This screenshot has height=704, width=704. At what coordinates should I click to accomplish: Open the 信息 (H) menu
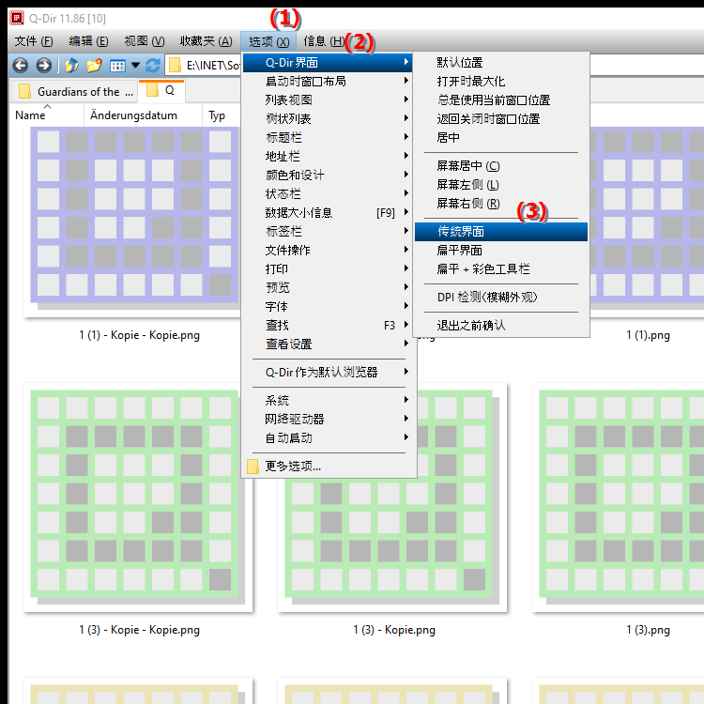[324, 41]
